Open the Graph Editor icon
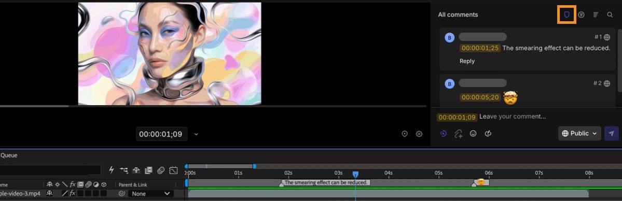The height and width of the screenshot is (201, 622). click(173, 170)
